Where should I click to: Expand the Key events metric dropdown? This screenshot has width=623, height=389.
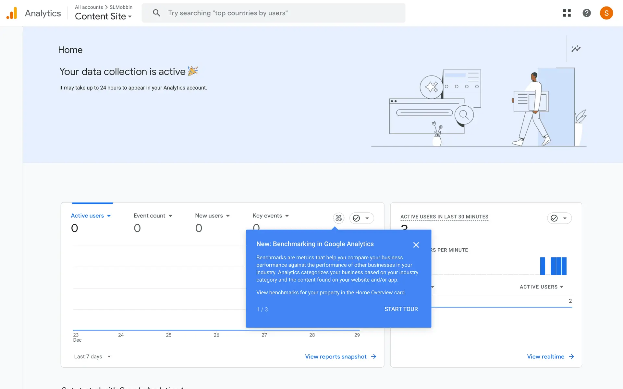[287, 216]
